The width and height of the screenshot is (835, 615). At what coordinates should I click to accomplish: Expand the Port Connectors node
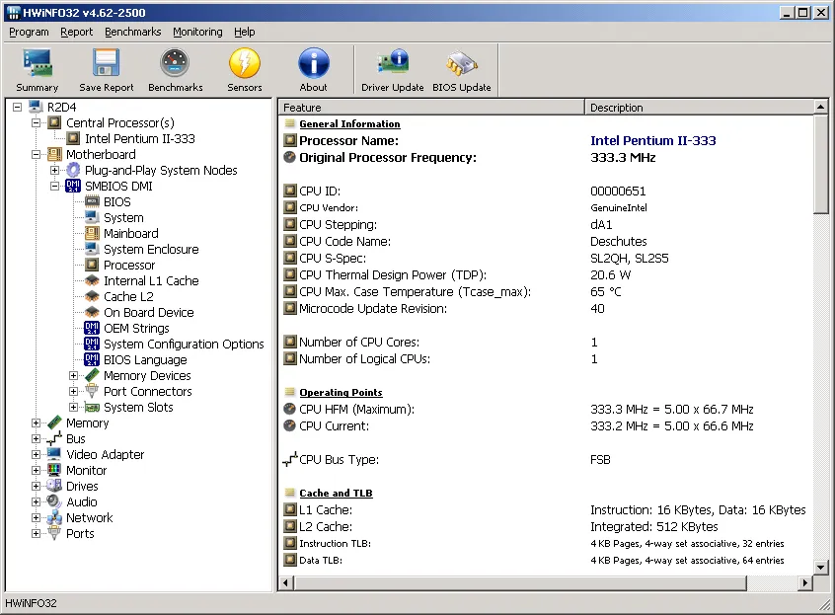73,391
